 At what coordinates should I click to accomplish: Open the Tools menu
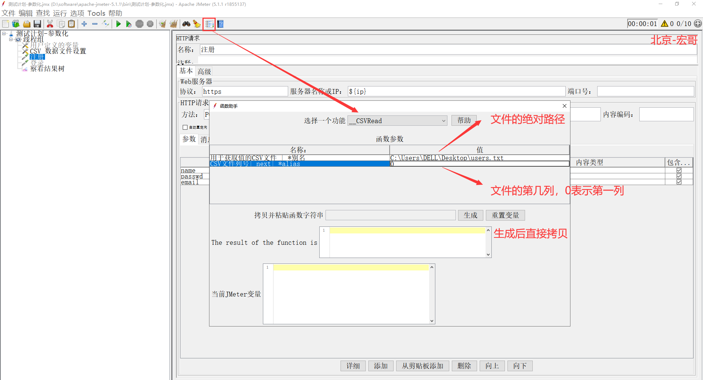[x=96, y=13]
